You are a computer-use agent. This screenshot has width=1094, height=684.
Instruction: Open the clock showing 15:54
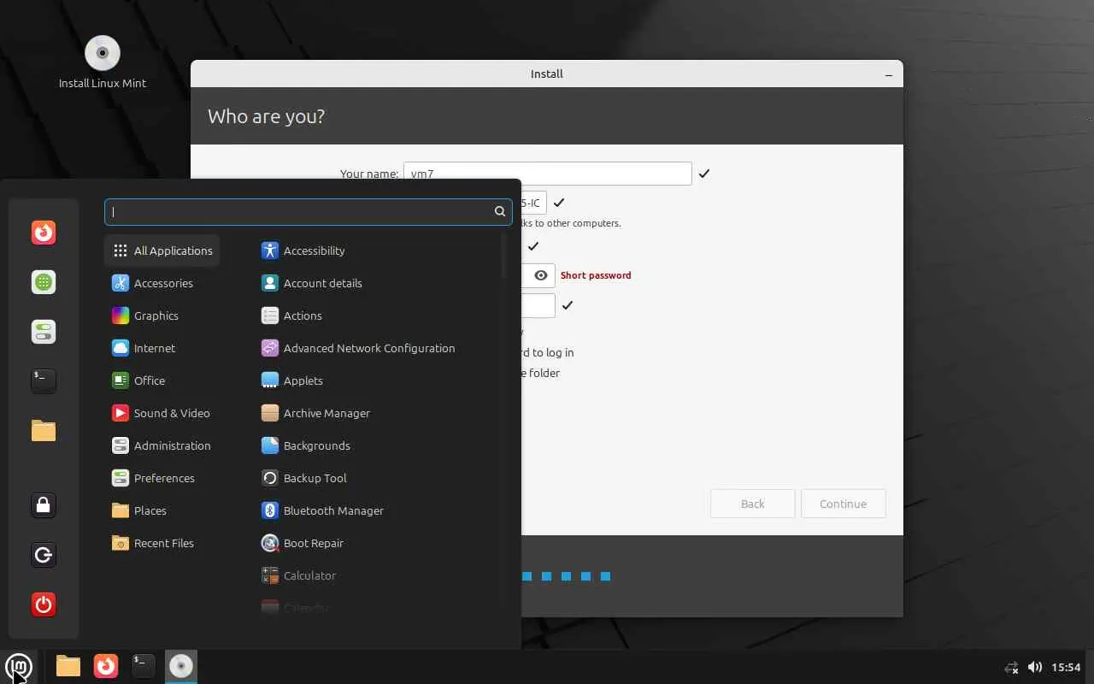1066,667
